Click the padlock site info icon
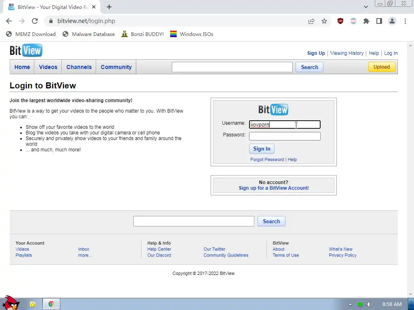This screenshot has height=310, width=414. (x=51, y=21)
